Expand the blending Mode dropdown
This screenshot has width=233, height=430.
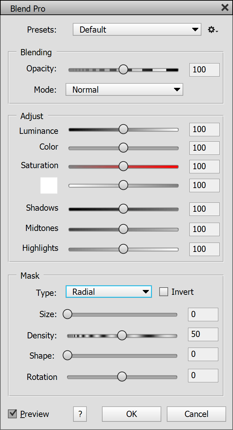point(124,90)
